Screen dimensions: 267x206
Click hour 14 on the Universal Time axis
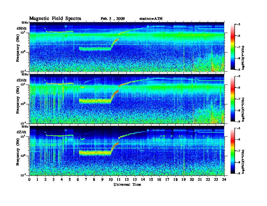(x=143, y=179)
